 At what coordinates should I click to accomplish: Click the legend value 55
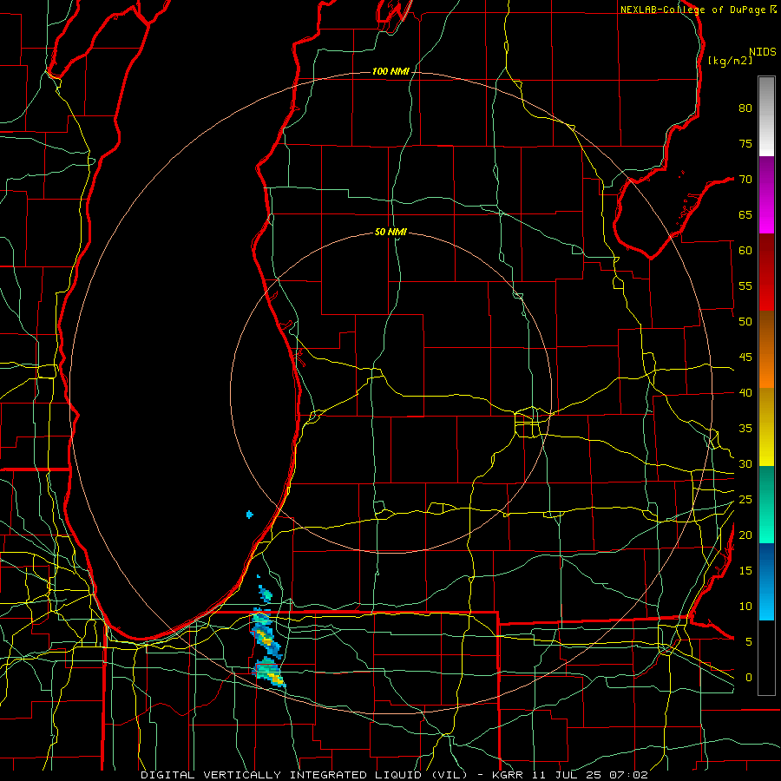pyautogui.click(x=745, y=285)
